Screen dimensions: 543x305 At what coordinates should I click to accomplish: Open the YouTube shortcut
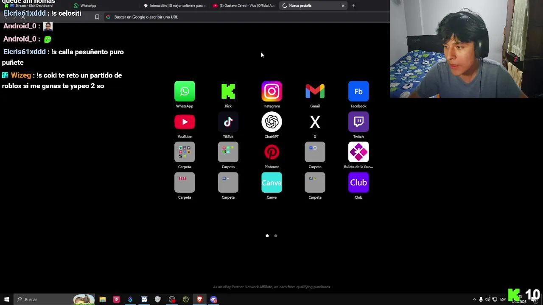pyautogui.click(x=185, y=122)
